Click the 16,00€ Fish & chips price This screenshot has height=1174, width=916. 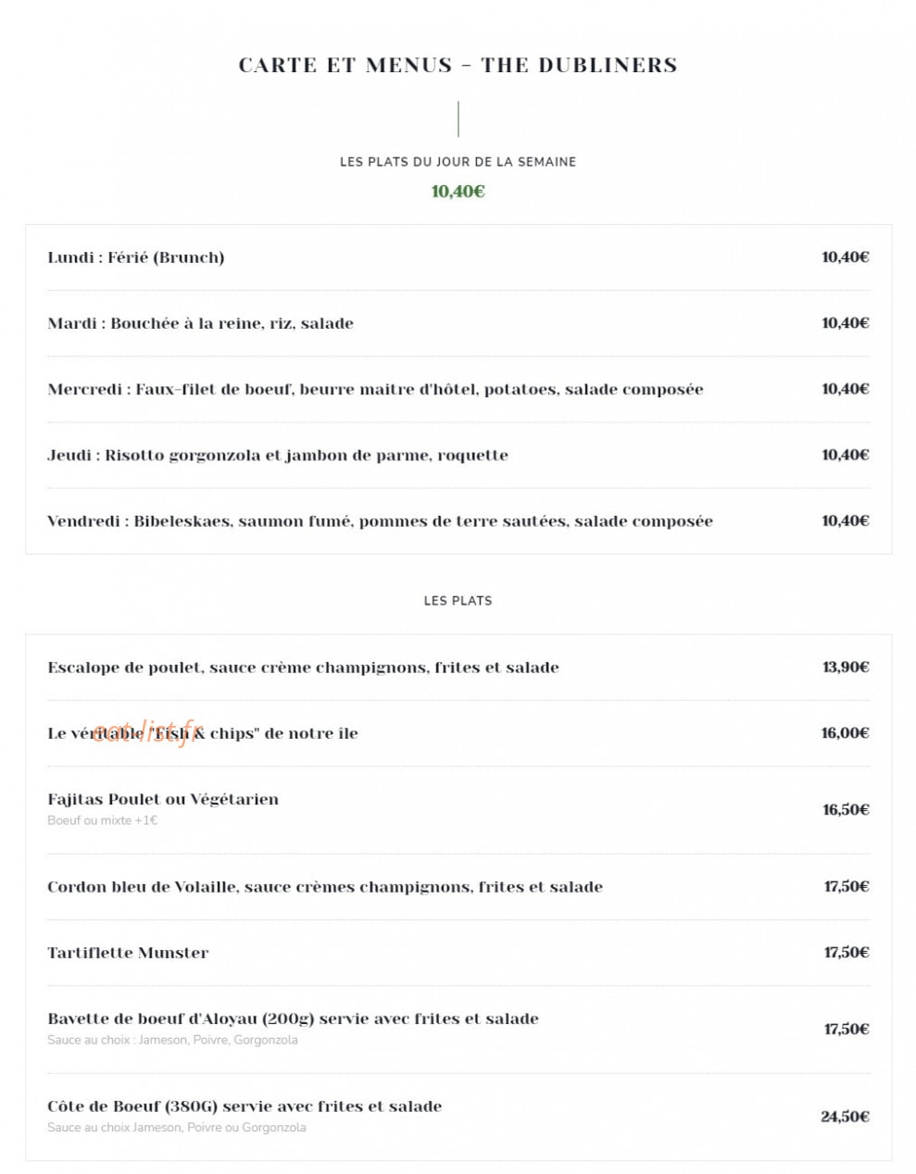[x=845, y=732]
